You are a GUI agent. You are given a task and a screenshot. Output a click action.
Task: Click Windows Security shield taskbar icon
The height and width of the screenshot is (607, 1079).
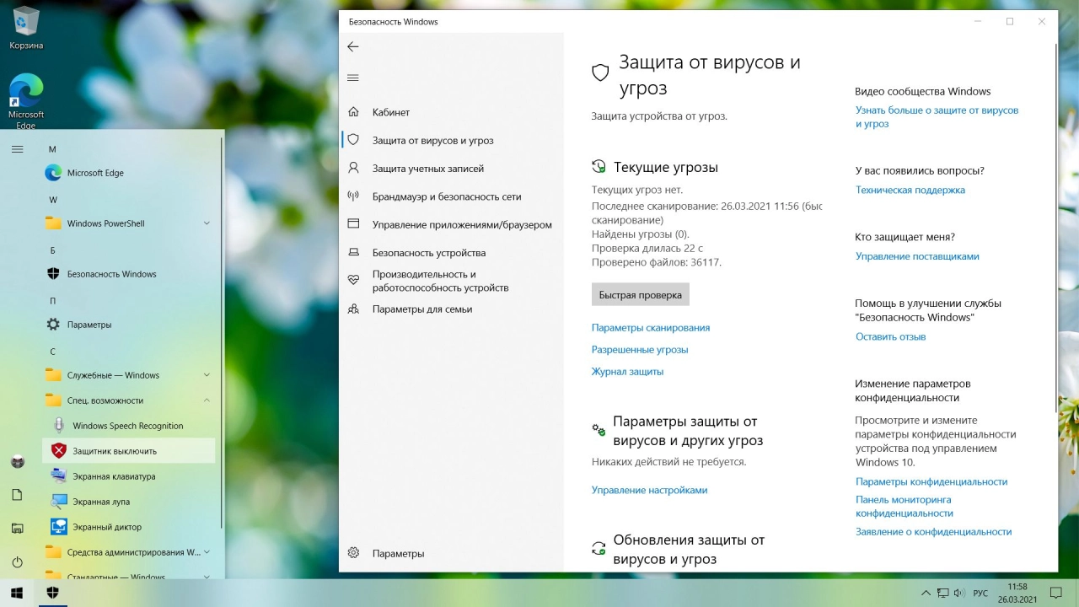coord(52,593)
